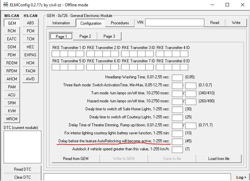The width and height of the screenshot is (250, 181).
Task: Choose the EHPAS module button
Action: click(x=30, y=55)
